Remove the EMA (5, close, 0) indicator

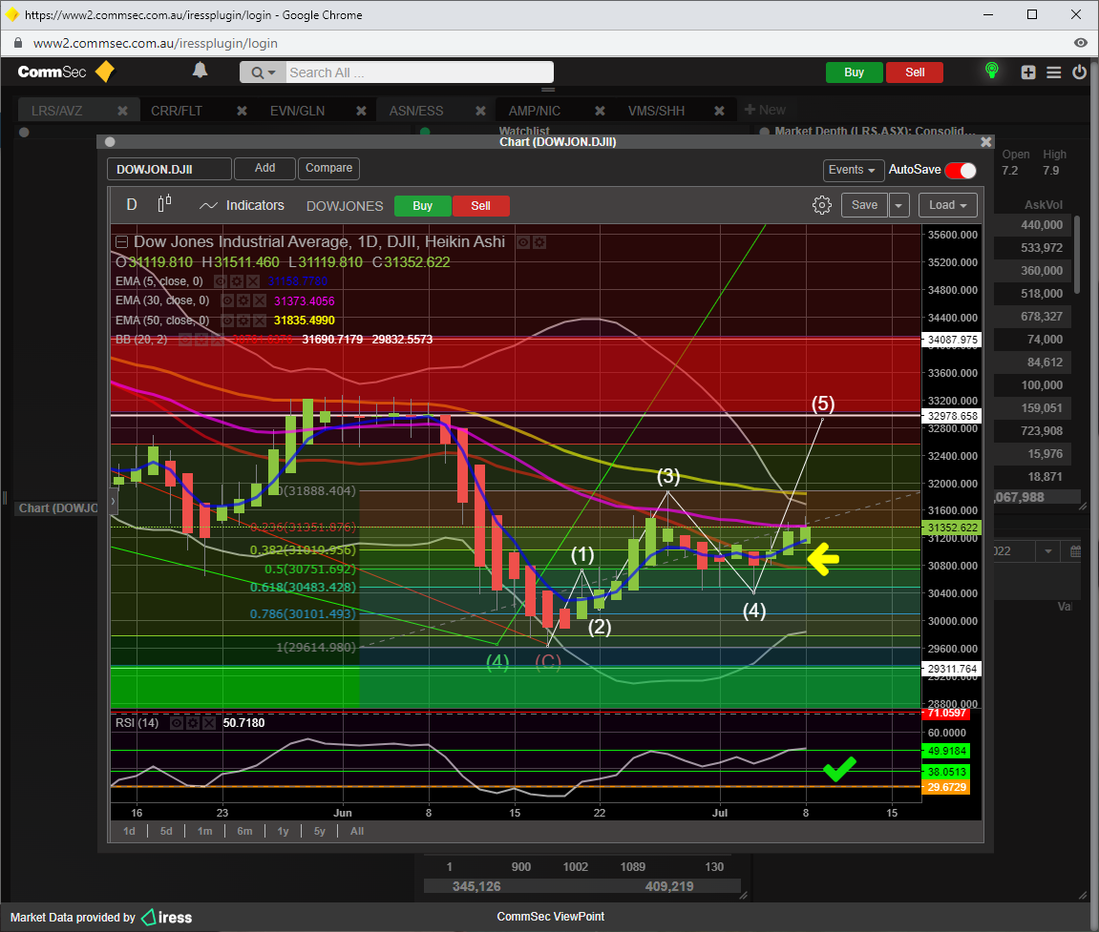click(252, 280)
